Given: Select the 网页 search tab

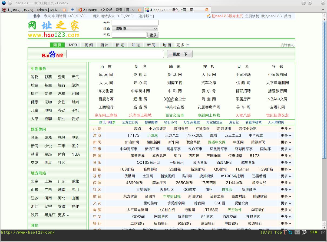Looking at the screenshot, I should tap(57, 45).
